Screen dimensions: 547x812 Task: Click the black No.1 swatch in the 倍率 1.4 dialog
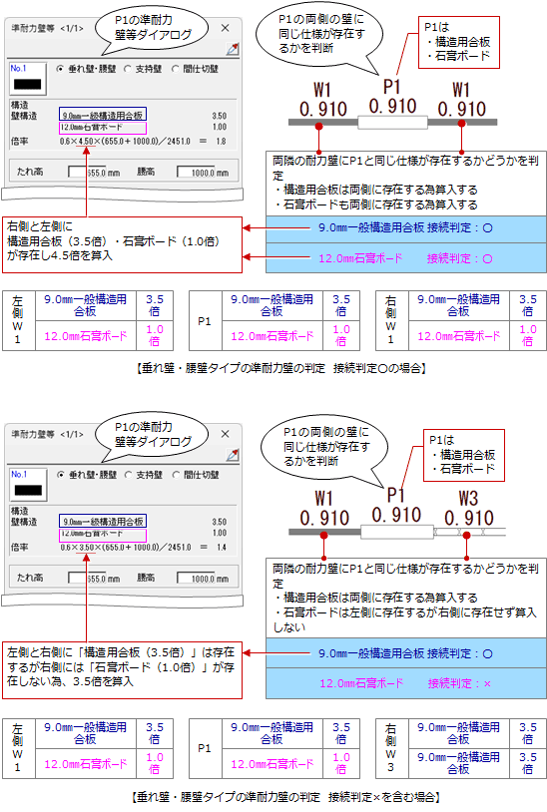click(28, 490)
